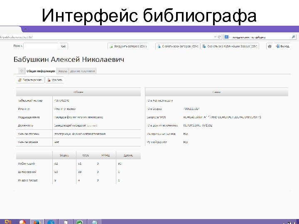
Task: Click the Редактировать pencil icon
Action: 20,80
